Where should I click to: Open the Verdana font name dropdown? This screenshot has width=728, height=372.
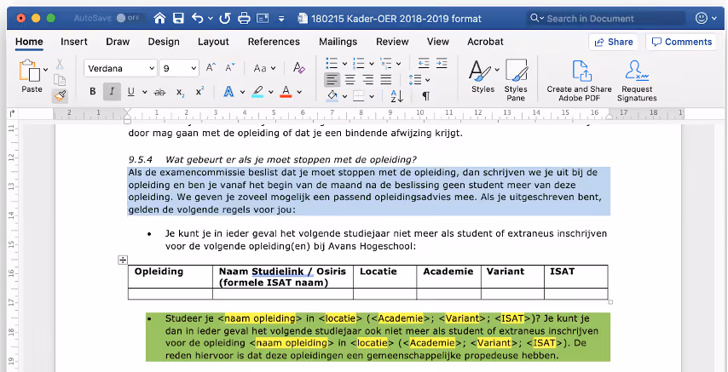[152, 68]
